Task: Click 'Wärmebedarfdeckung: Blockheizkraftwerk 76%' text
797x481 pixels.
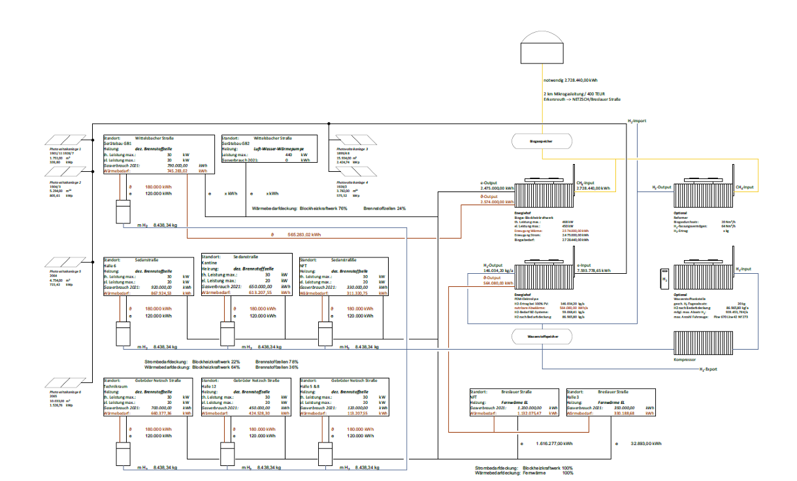Action: (299, 208)
